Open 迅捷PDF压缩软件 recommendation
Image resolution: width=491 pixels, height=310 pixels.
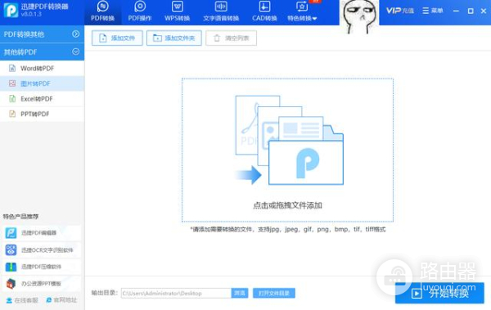pyautogui.click(x=42, y=267)
